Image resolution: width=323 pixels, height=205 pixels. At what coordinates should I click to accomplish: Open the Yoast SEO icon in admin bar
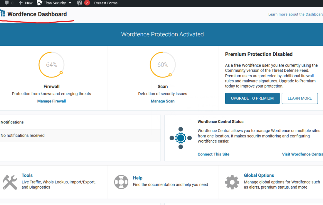[x=80, y=3]
